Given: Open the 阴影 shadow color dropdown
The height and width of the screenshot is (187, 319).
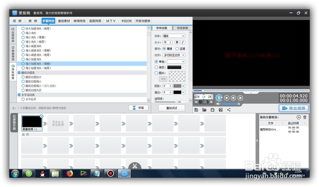Looking at the screenshot, I should coord(183,86).
